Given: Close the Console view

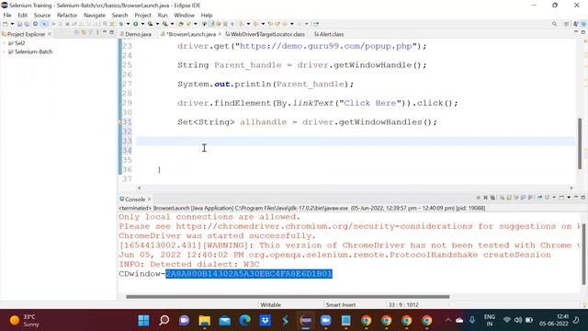Looking at the screenshot, I should tap(149, 199).
